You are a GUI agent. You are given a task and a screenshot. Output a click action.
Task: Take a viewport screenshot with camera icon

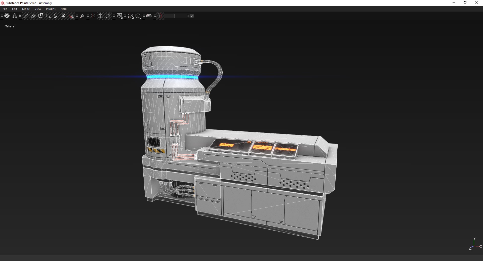(x=149, y=16)
